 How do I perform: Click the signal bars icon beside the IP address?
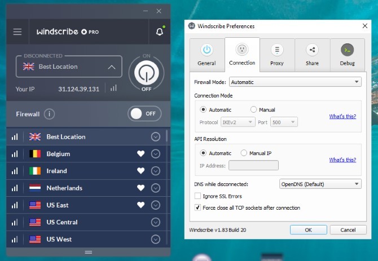[x=113, y=88]
